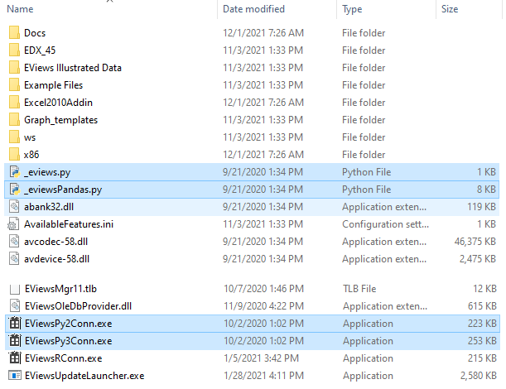Click the avdevice-58.dll file icon

coord(14,259)
